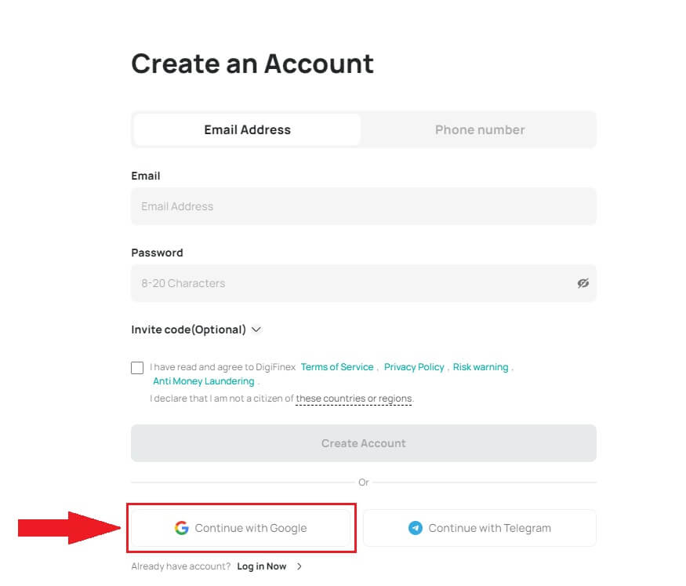Viewport: 686px width, 586px height.
Task: Collapse the optional invite code dropdown
Action: click(x=256, y=329)
